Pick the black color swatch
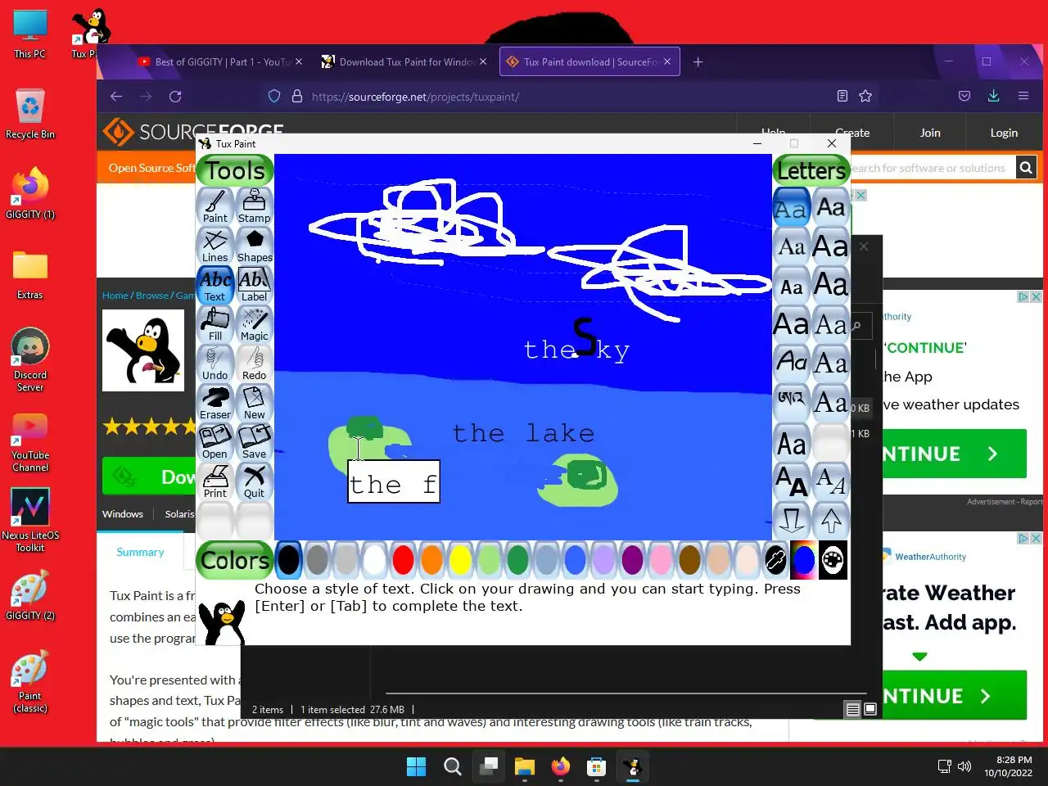Screen dimensions: 1048x786 tap(288, 560)
